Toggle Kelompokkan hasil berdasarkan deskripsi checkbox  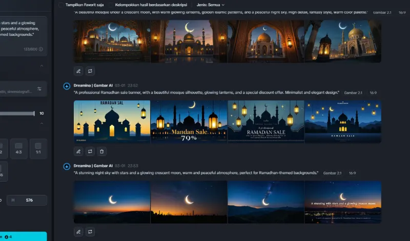click(x=111, y=5)
